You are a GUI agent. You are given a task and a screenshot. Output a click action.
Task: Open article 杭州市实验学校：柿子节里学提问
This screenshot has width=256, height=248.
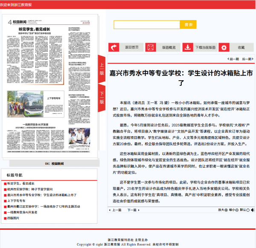[30, 189]
